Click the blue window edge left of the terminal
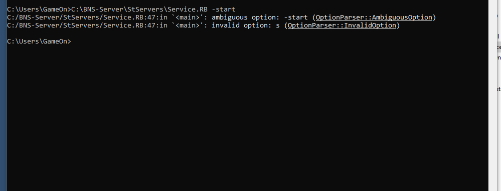Screen dimensions: 501x191 3,95
